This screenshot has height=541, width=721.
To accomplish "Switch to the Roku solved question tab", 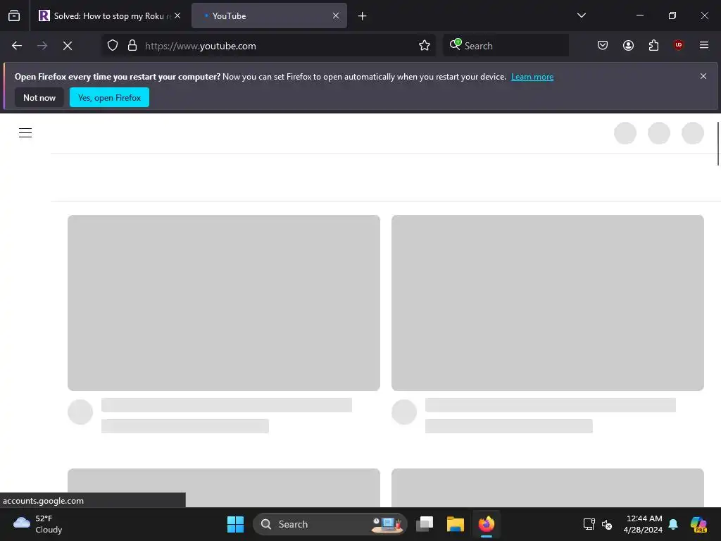I will [x=110, y=15].
